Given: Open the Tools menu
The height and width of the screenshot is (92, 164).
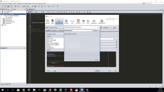Looking at the screenshot, I should [37, 3].
